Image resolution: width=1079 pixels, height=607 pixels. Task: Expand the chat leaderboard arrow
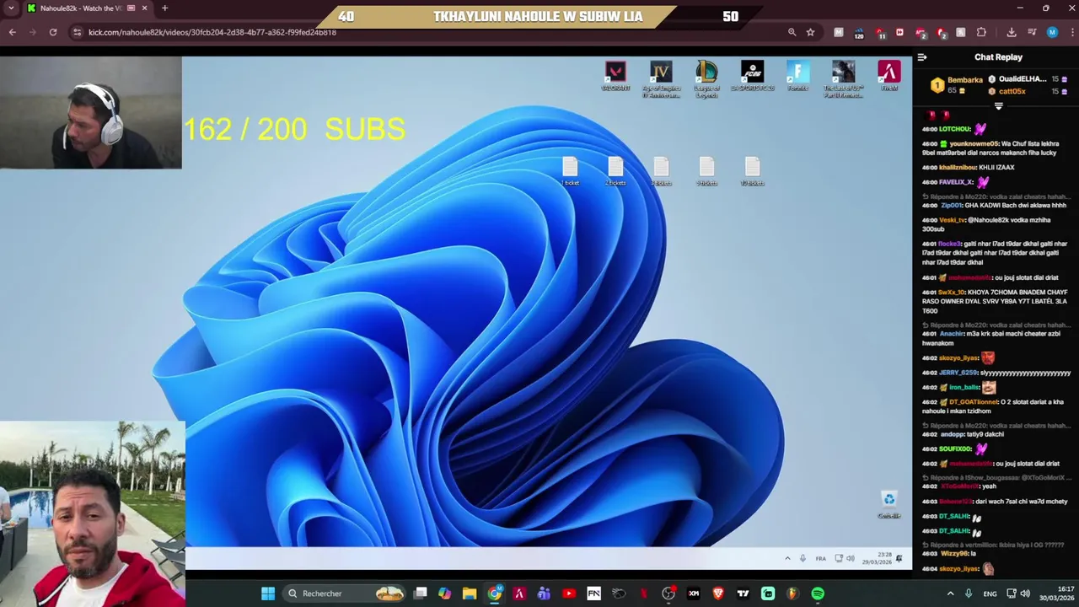point(998,106)
